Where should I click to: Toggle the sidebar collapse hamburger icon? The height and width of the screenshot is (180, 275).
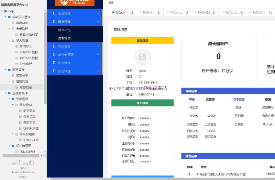111,2
